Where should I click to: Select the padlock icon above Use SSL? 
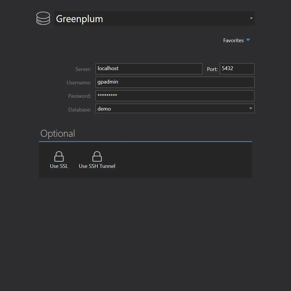tap(59, 156)
